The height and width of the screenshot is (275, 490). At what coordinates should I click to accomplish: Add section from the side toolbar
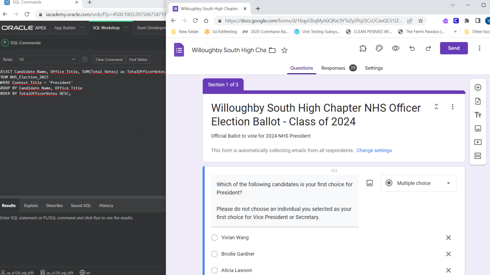pyautogui.click(x=478, y=156)
